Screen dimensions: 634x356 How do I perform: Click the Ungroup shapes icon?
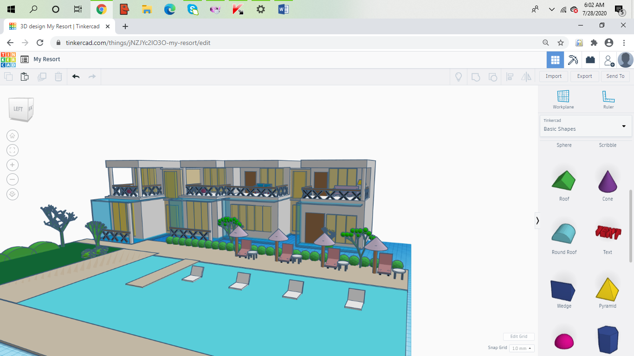[x=493, y=77]
